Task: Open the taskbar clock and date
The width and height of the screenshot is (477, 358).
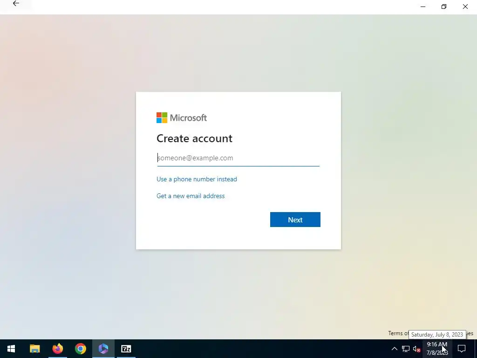Action: click(x=437, y=349)
